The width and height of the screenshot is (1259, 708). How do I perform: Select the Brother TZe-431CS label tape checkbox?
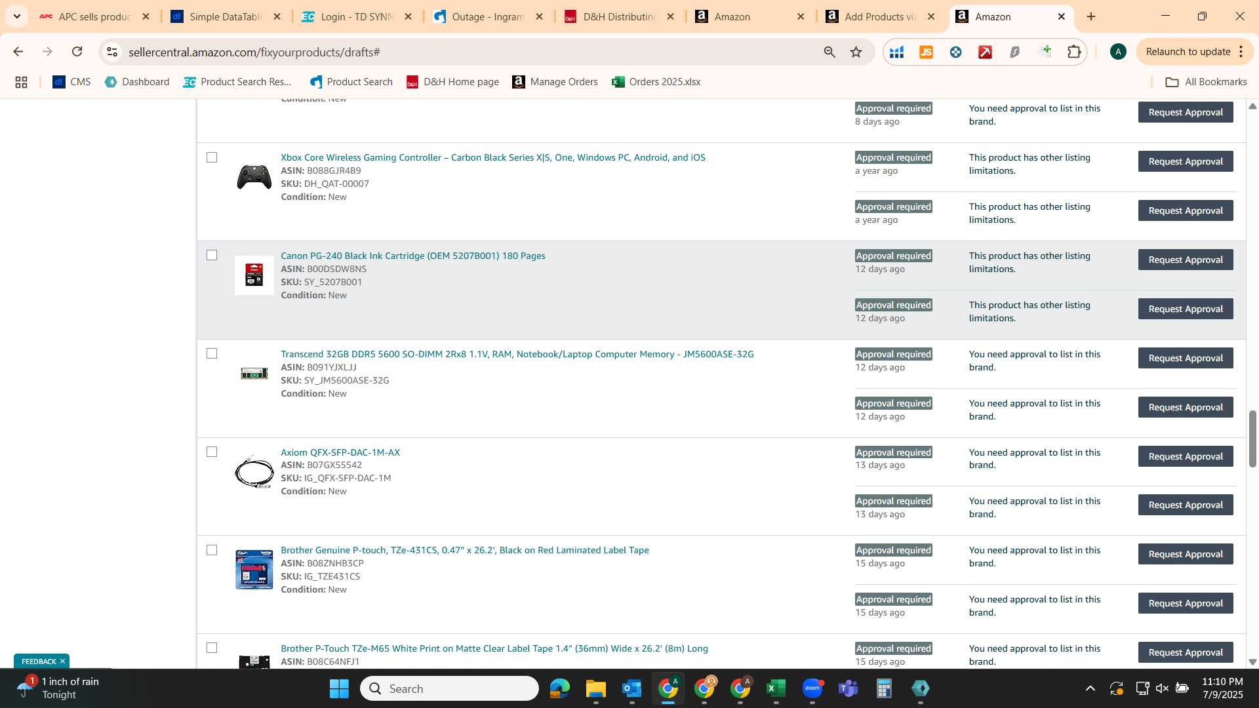point(212,550)
